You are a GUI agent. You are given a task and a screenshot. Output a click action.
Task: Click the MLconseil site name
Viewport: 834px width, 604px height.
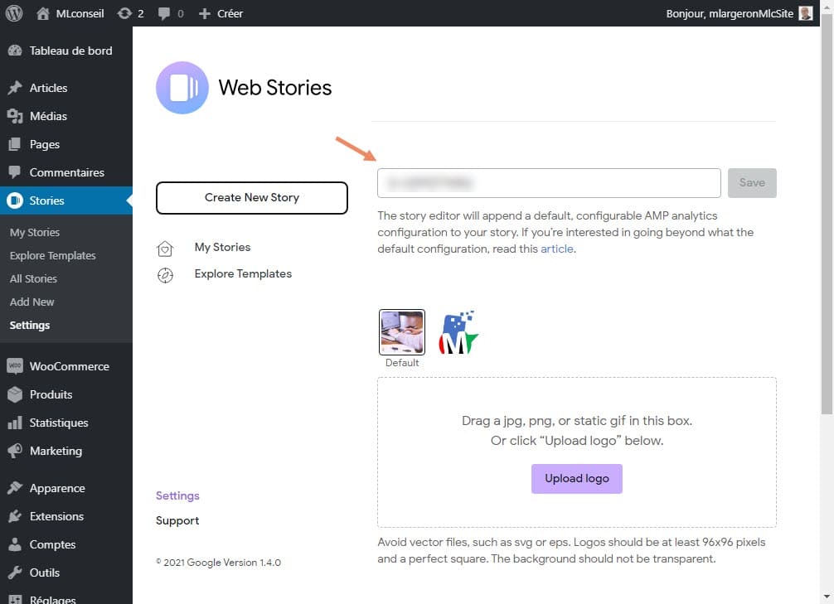tap(80, 13)
